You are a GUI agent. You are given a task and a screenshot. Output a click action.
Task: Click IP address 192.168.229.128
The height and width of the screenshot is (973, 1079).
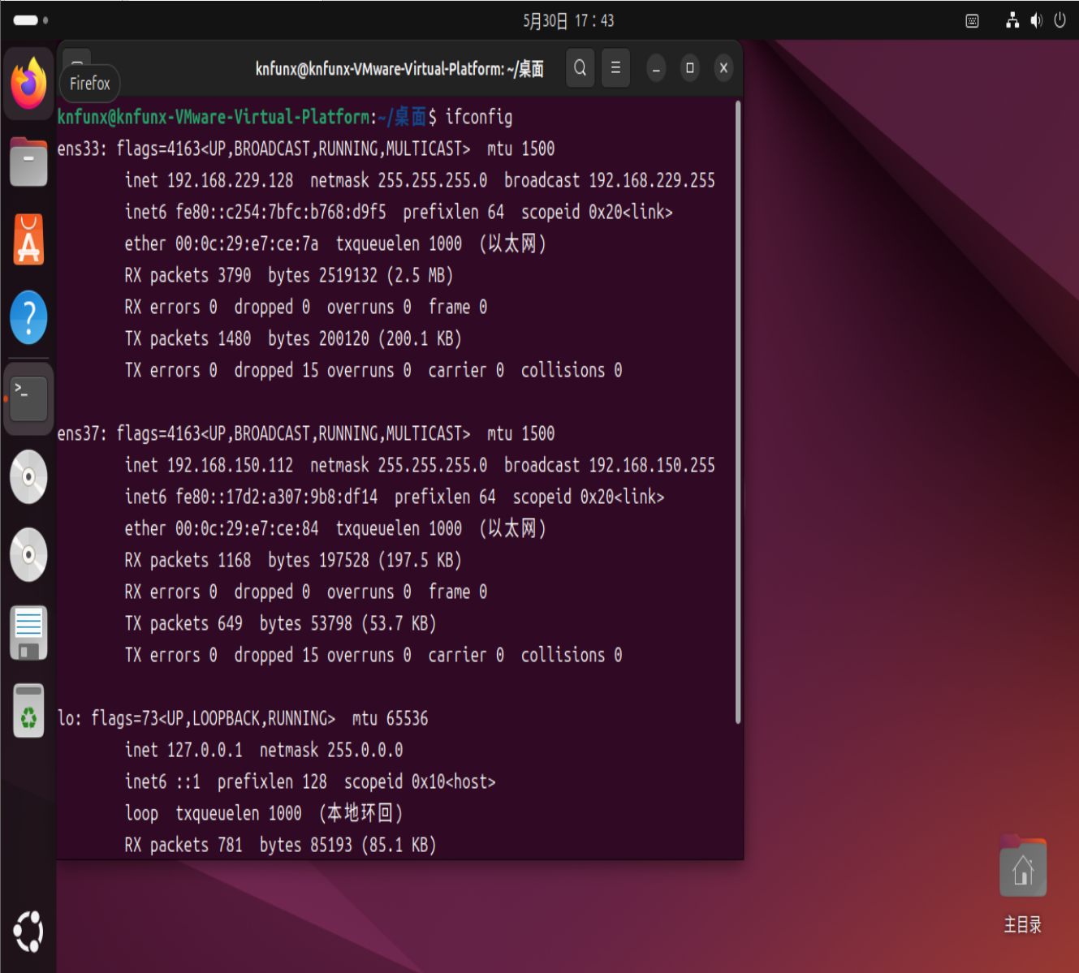click(230, 180)
